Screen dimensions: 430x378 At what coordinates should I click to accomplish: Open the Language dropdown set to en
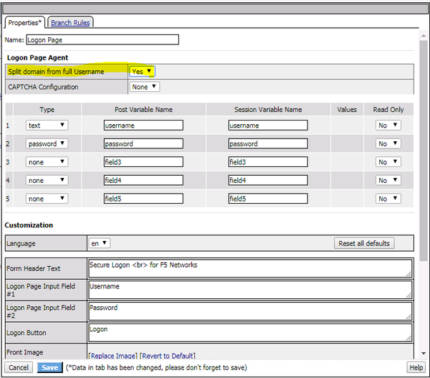point(99,243)
